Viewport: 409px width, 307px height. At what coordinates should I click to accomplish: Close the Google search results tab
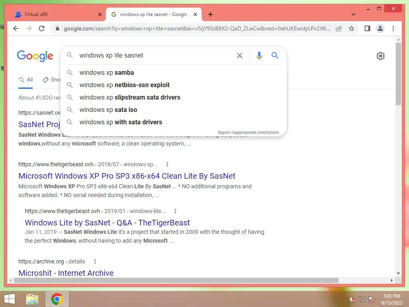coord(195,14)
